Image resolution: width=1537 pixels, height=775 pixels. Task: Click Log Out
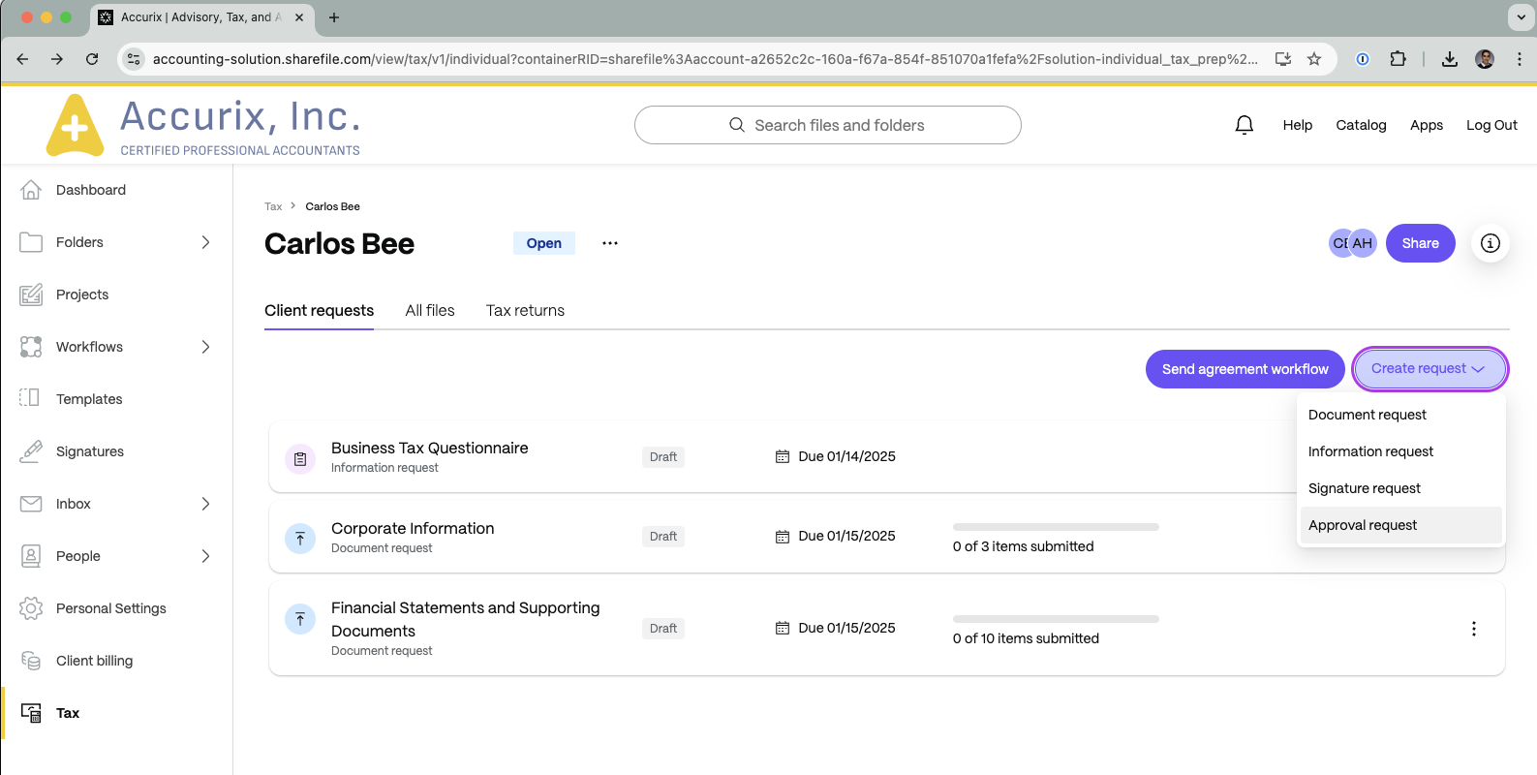[x=1491, y=125]
